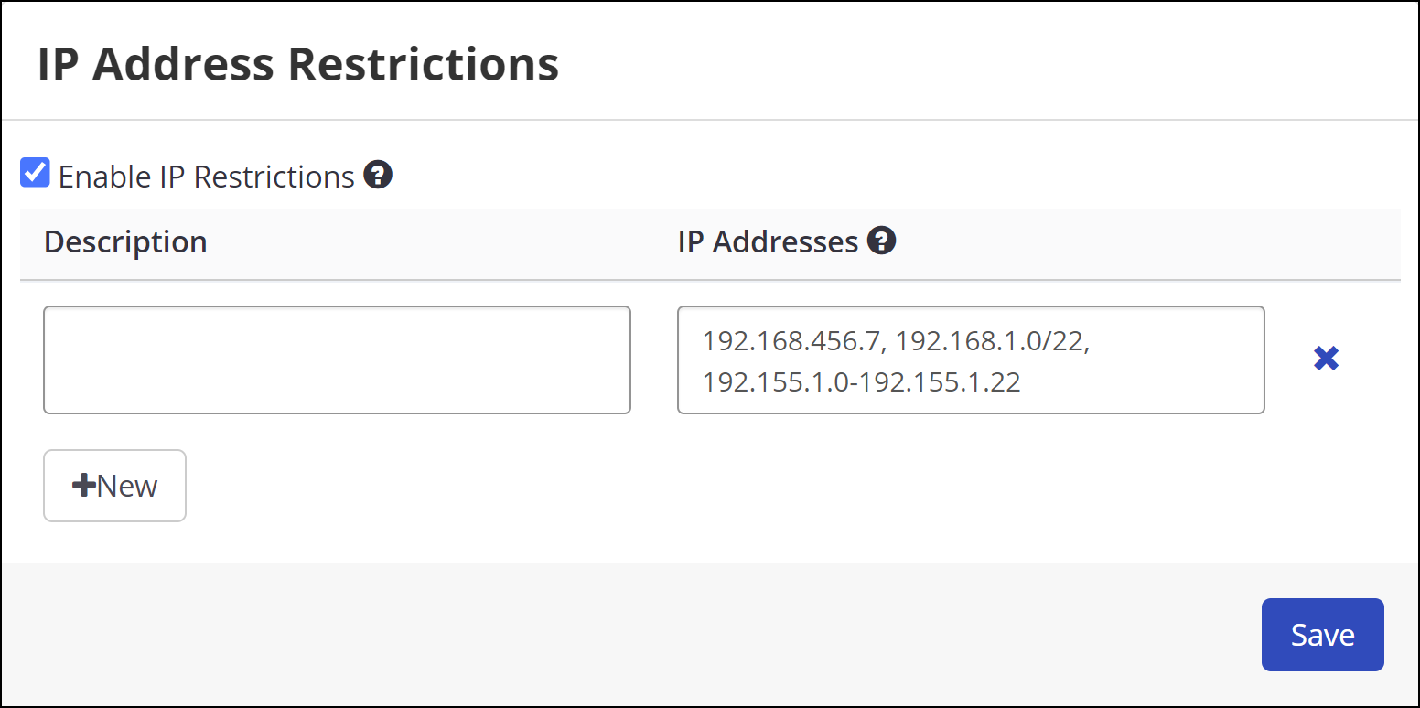Image resolution: width=1420 pixels, height=708 pixels.
Task: Click the Description column header
Action: point(124,241)
